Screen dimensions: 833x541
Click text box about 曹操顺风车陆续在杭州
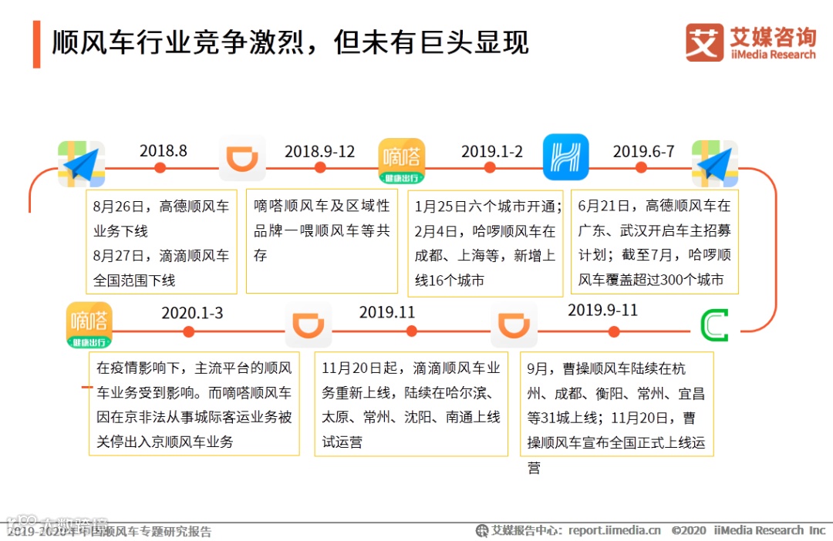[617, 404]
